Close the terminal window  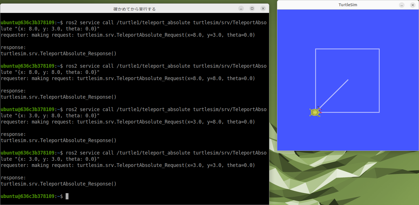click(x=263, y=9)
